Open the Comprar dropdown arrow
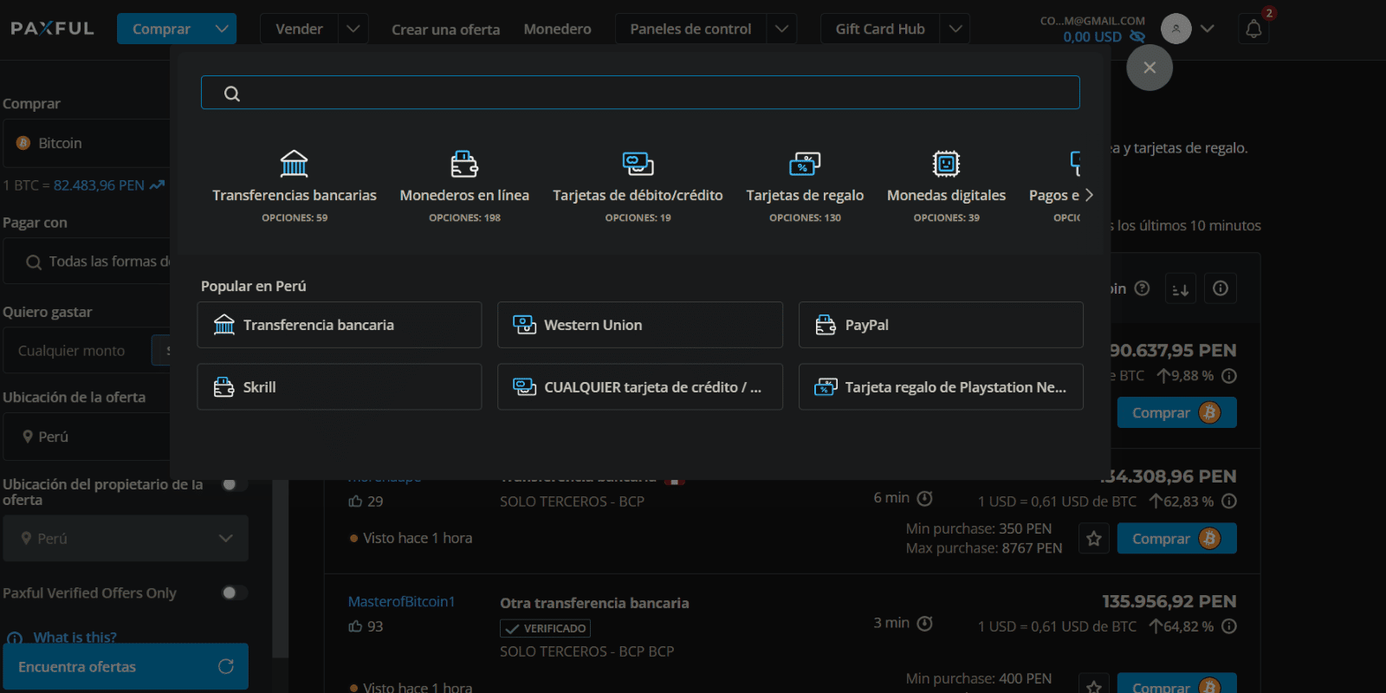The width and height of the screenshot is (1386, 693). [x=222, y=29]
